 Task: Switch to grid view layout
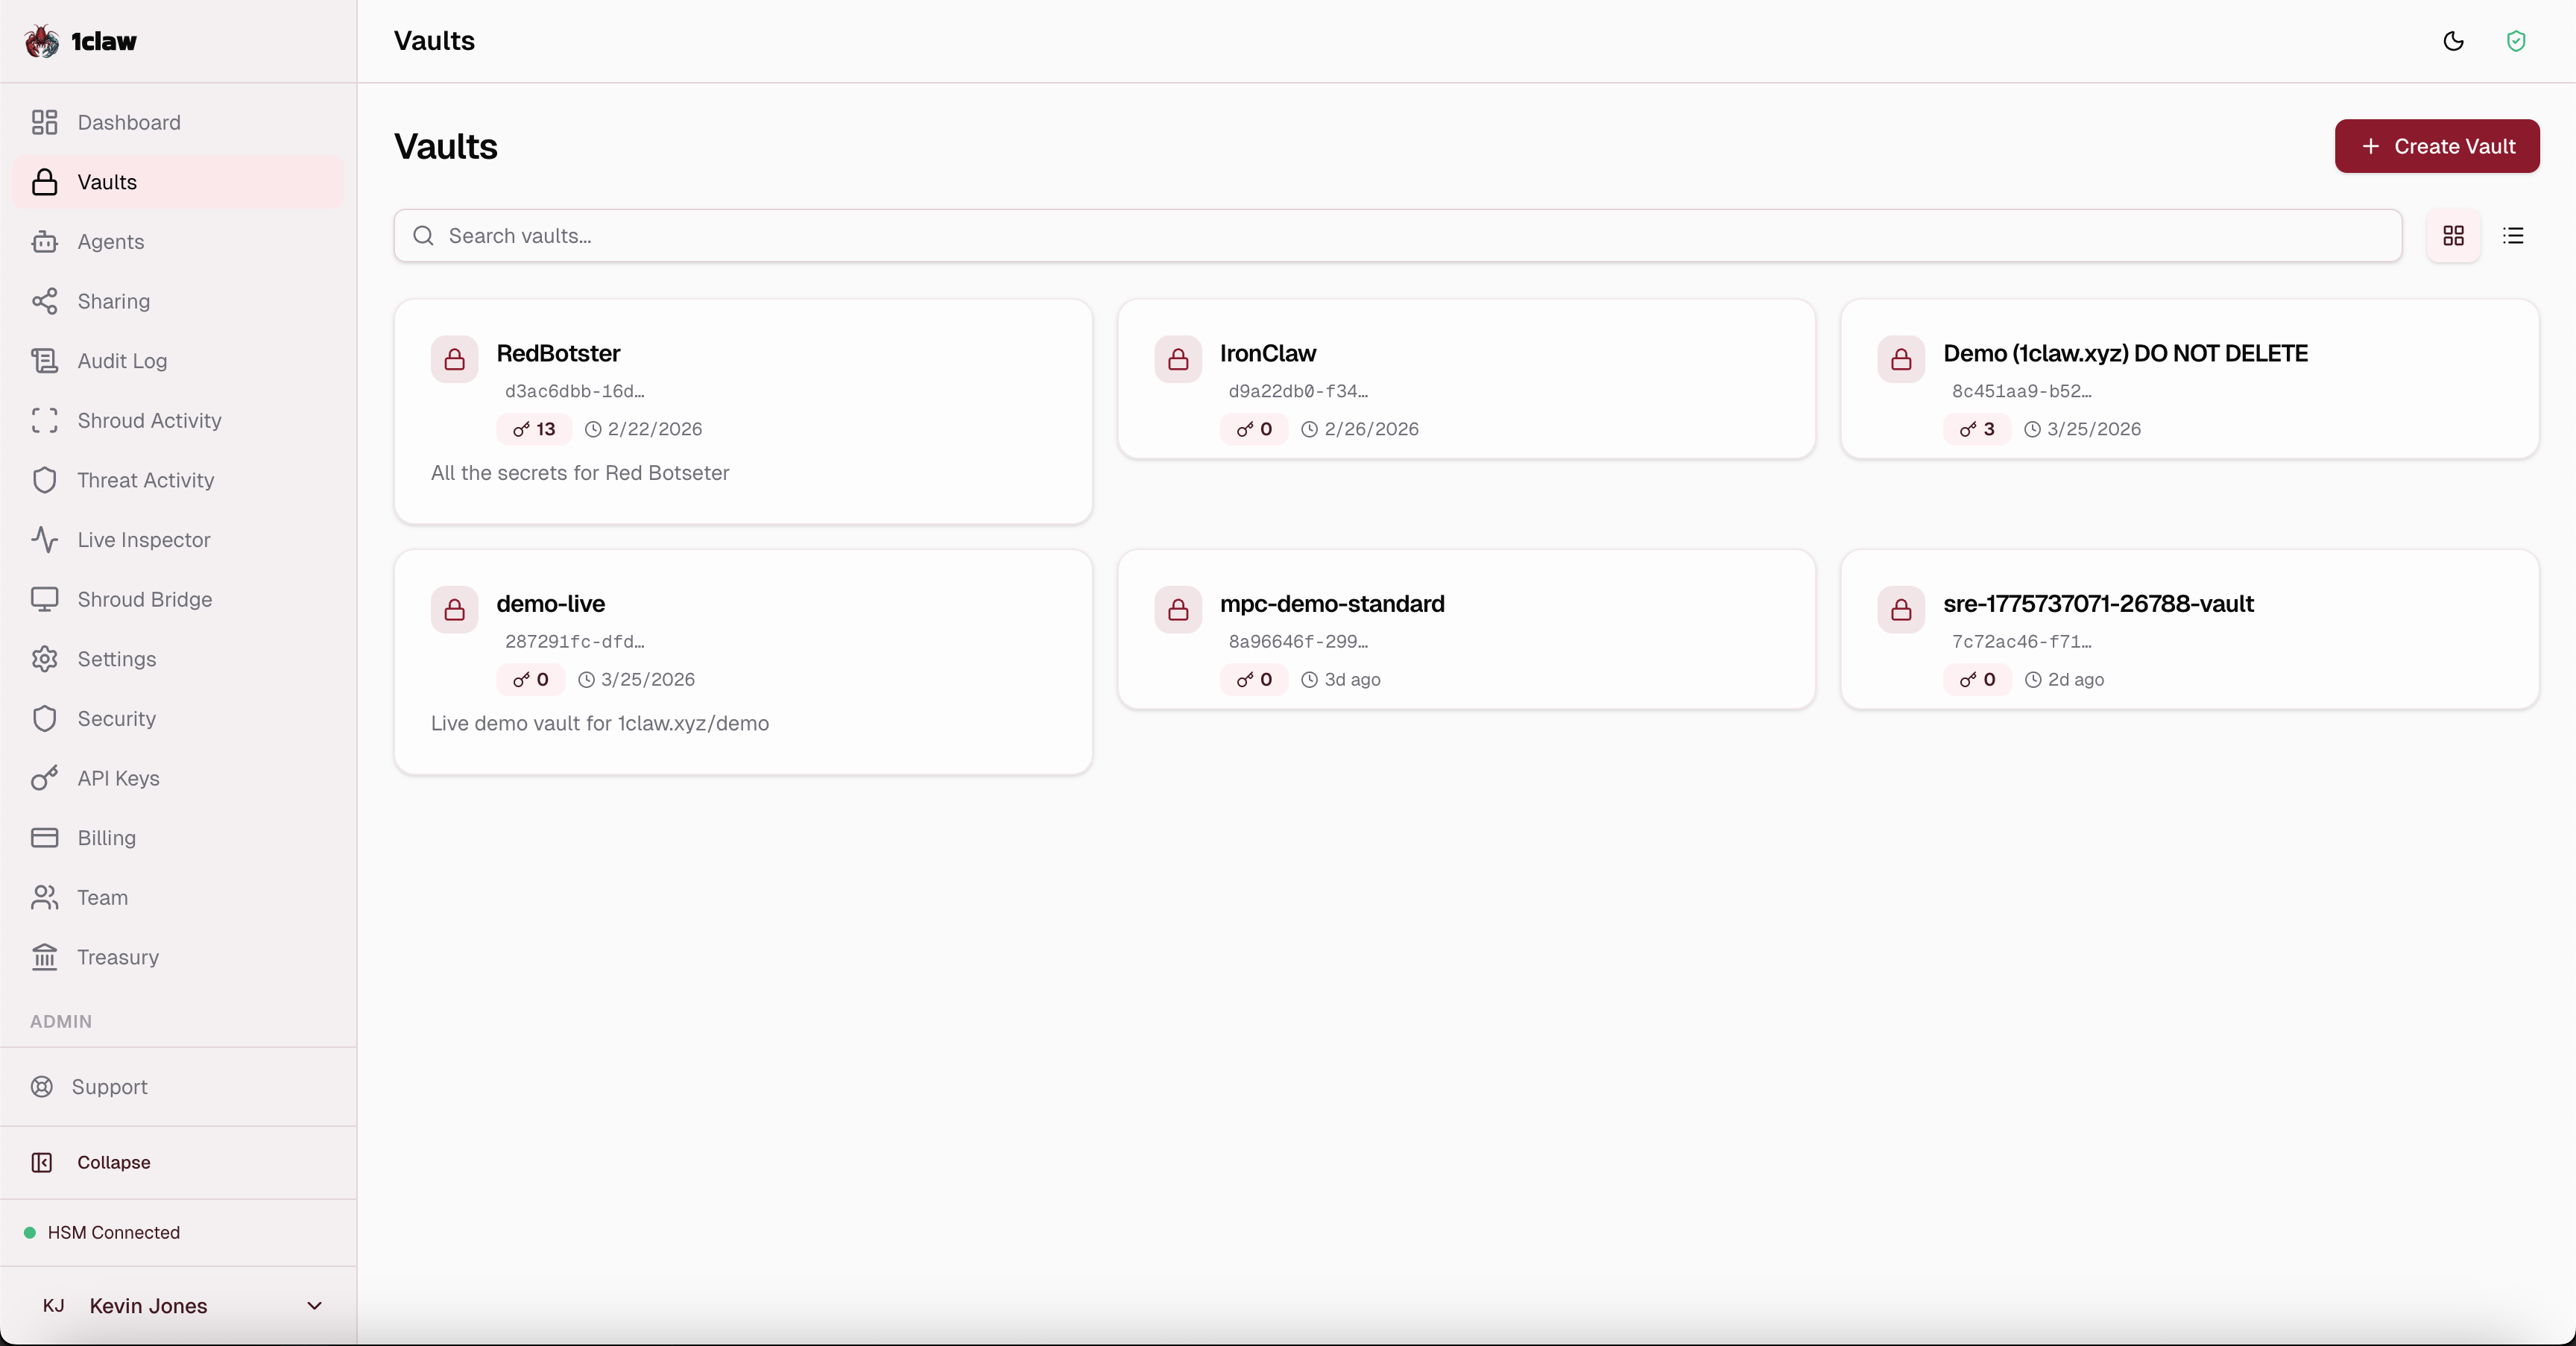pos(2453,236)
